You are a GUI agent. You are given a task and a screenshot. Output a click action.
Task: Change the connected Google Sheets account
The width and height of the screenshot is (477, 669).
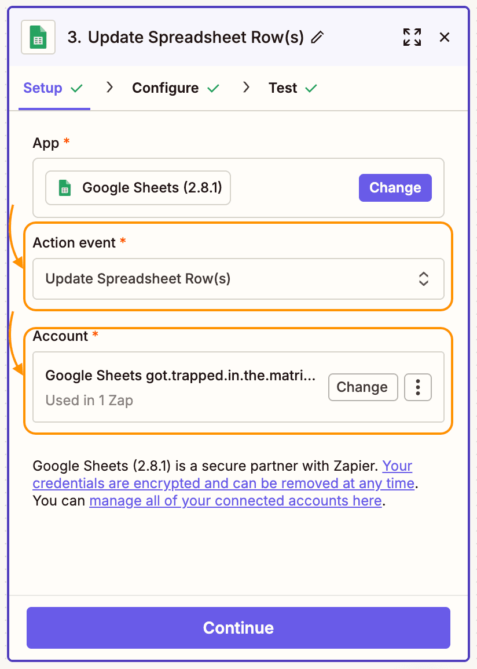coord(363,387)
